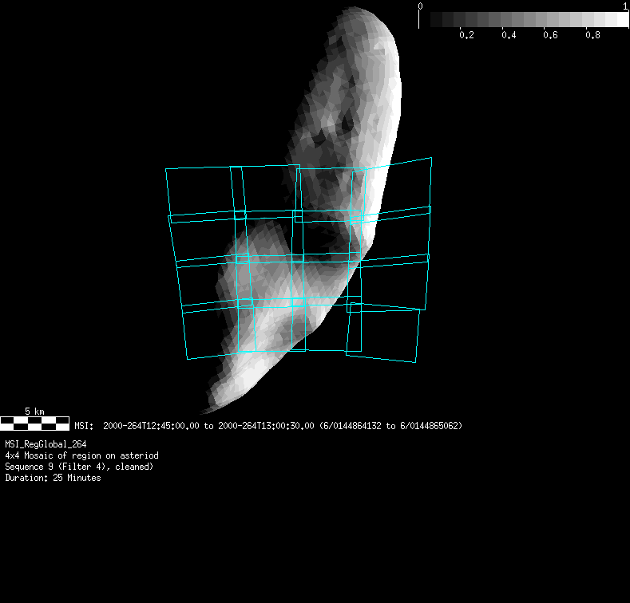This screenshot has height=603, width=630.
Task: Select the 0.6 value on the colorbar scale
Action: 549,36
